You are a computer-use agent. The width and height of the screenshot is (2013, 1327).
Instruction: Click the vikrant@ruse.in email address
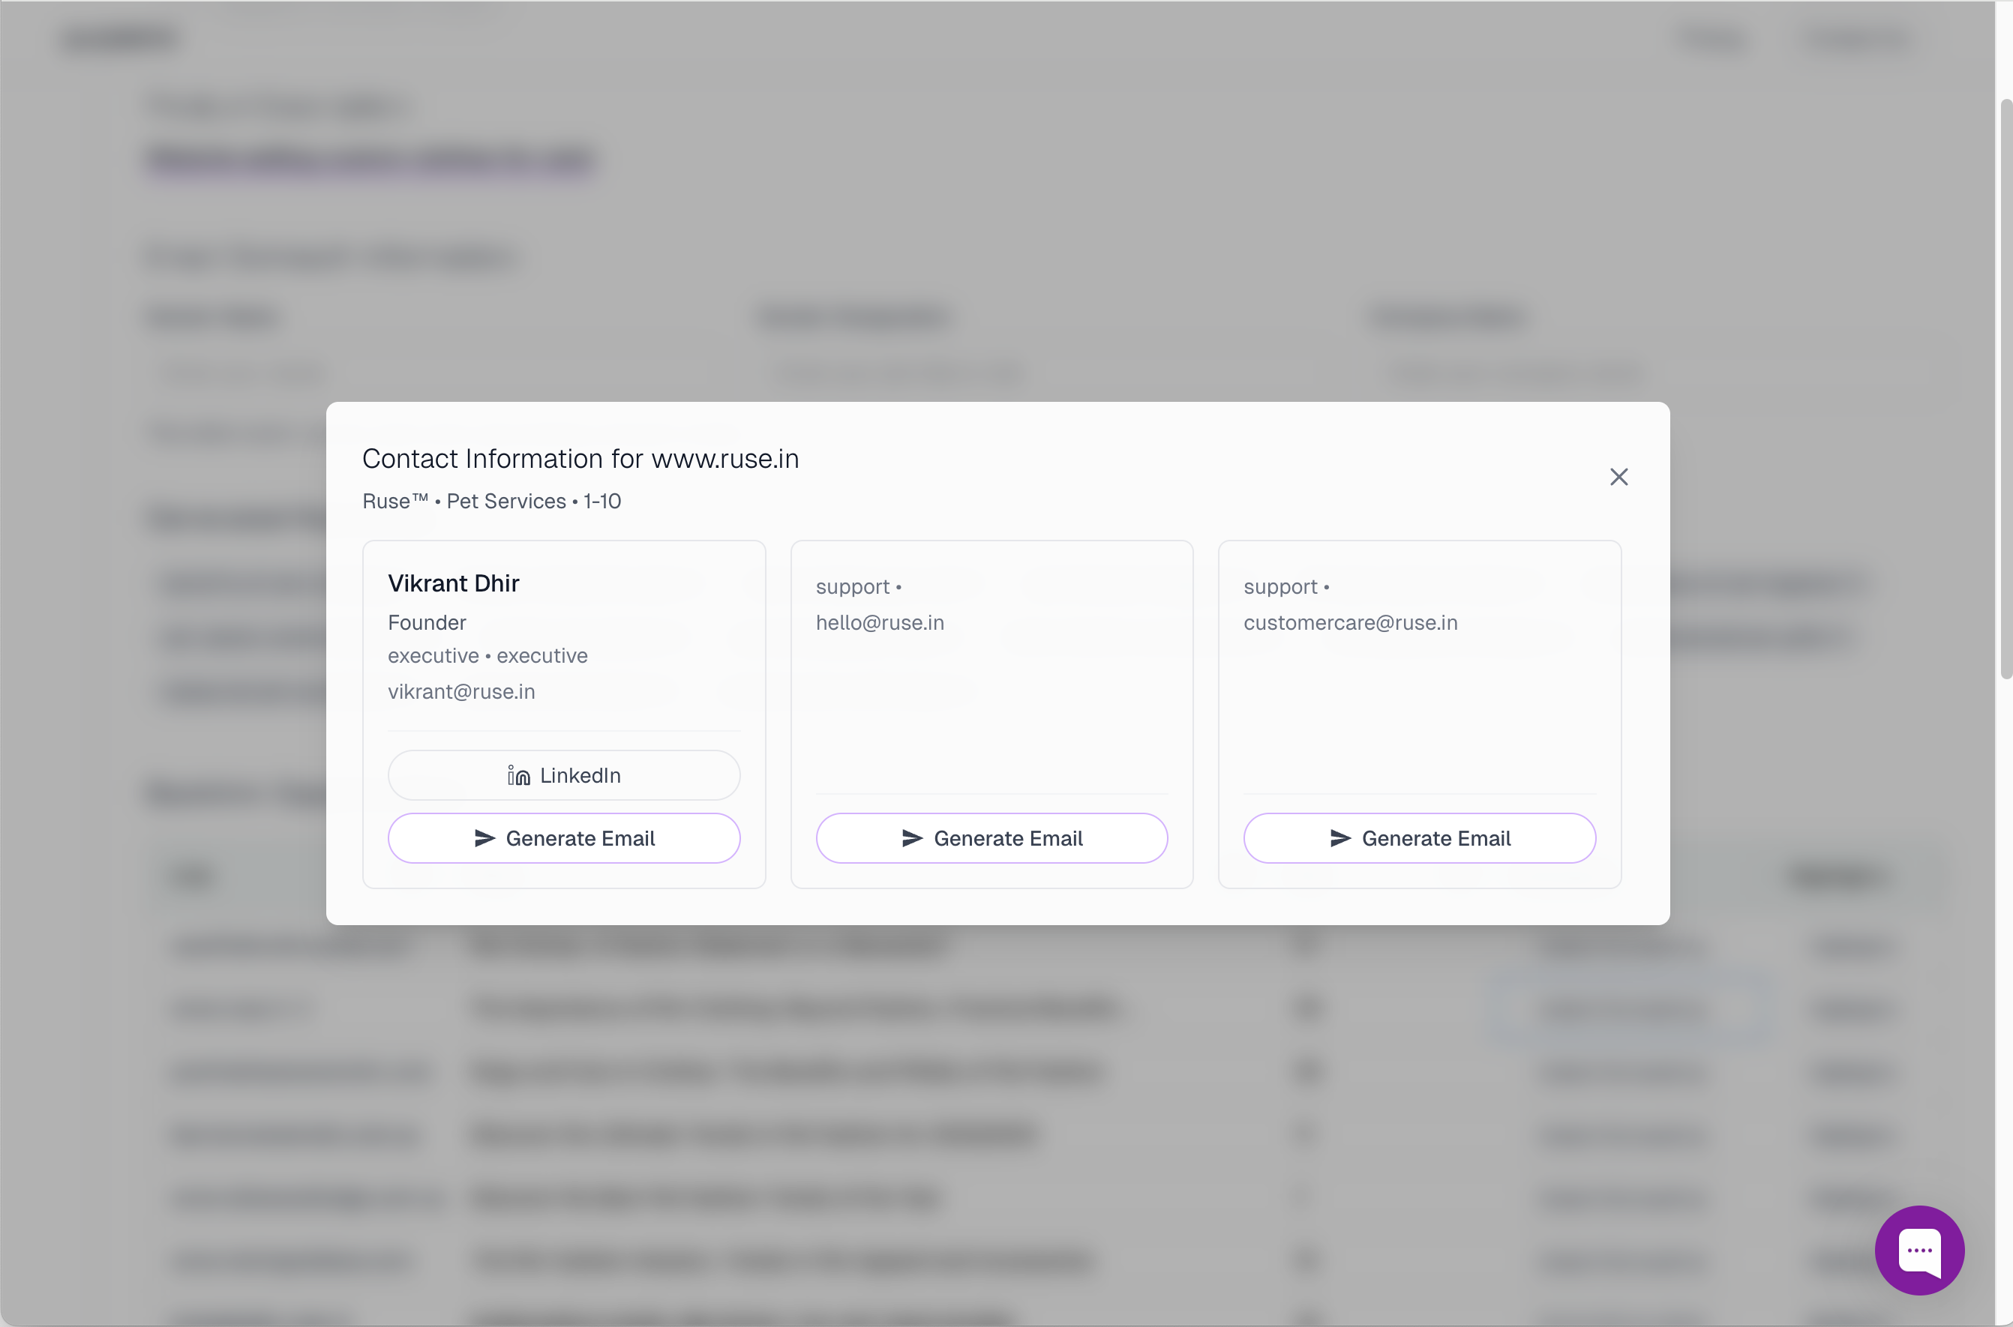pyautogui.click(x=461, y=691)
